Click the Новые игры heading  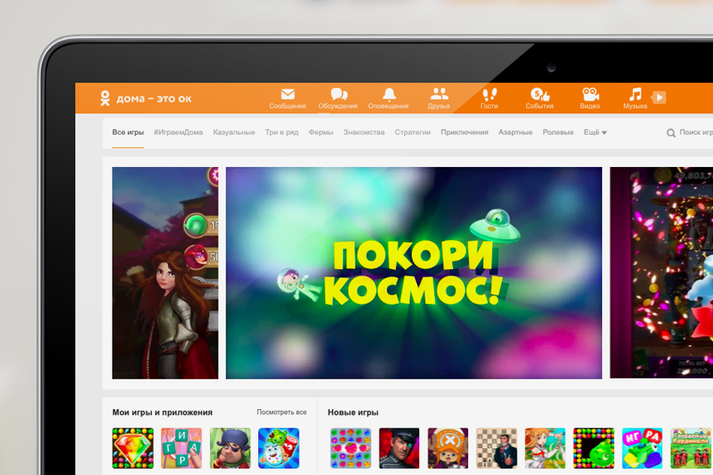click(x=353, y=412)
